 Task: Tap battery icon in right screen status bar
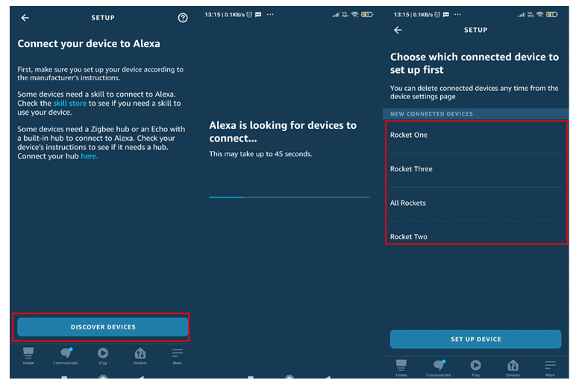(x=552, y=15)
